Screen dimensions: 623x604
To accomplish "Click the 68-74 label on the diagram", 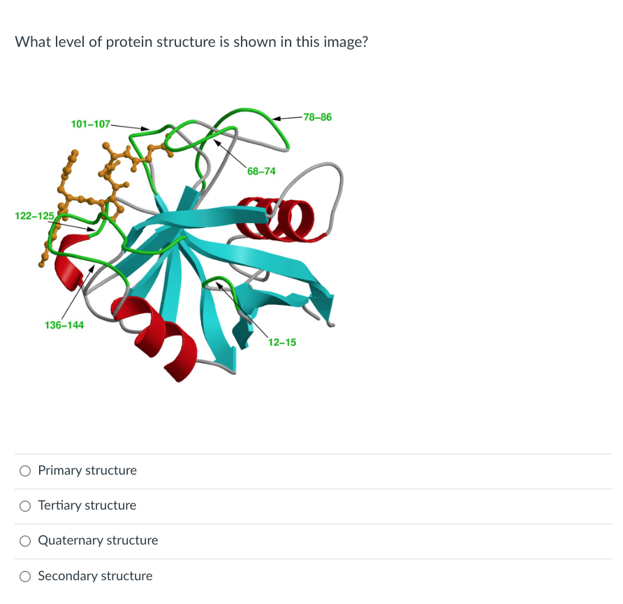I will 262,171.
